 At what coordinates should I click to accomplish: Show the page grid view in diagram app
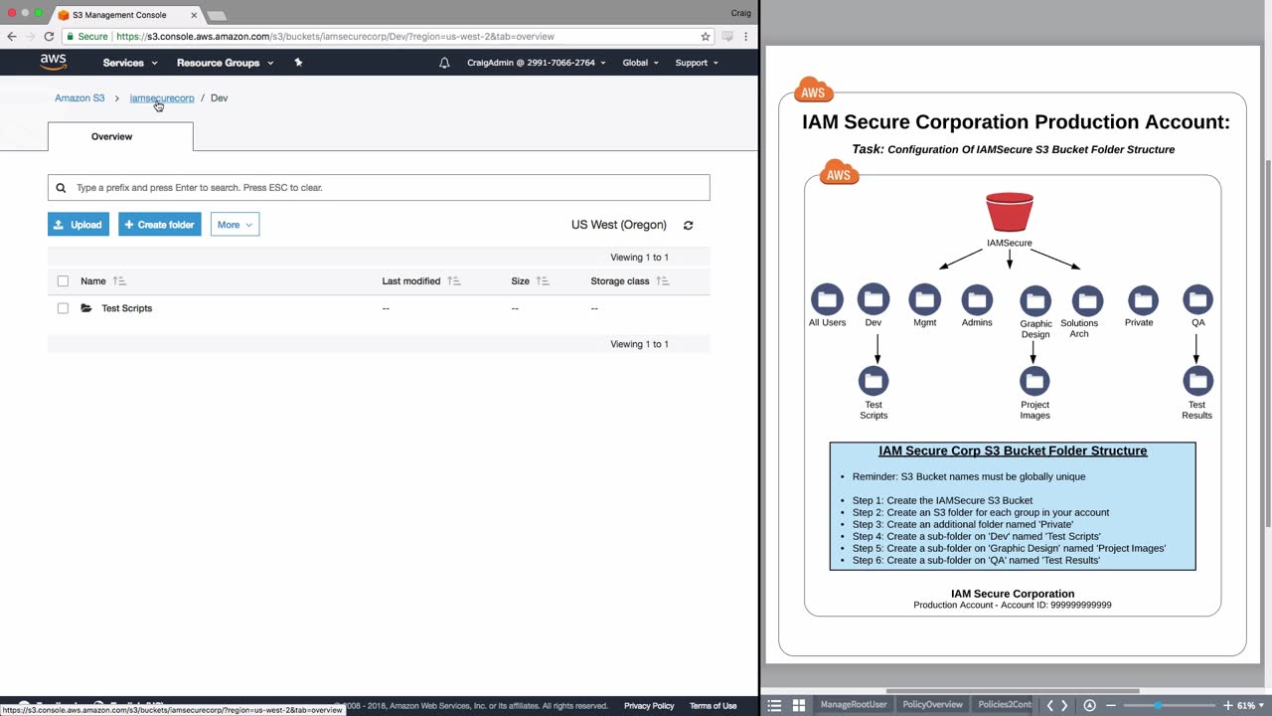click(x=798, y=705)
